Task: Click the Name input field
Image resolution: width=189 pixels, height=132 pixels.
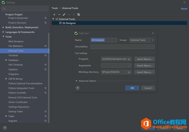Action: tap(104, 40)
